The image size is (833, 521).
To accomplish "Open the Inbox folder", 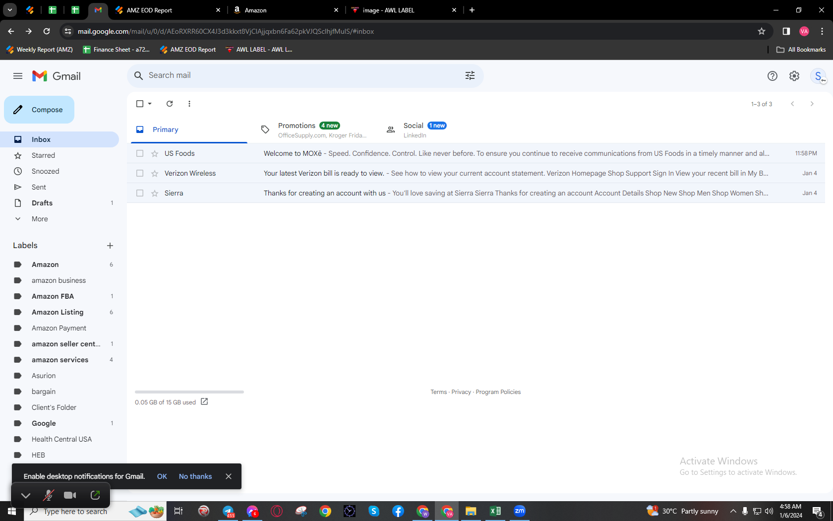I will click(x=59, y=139).
